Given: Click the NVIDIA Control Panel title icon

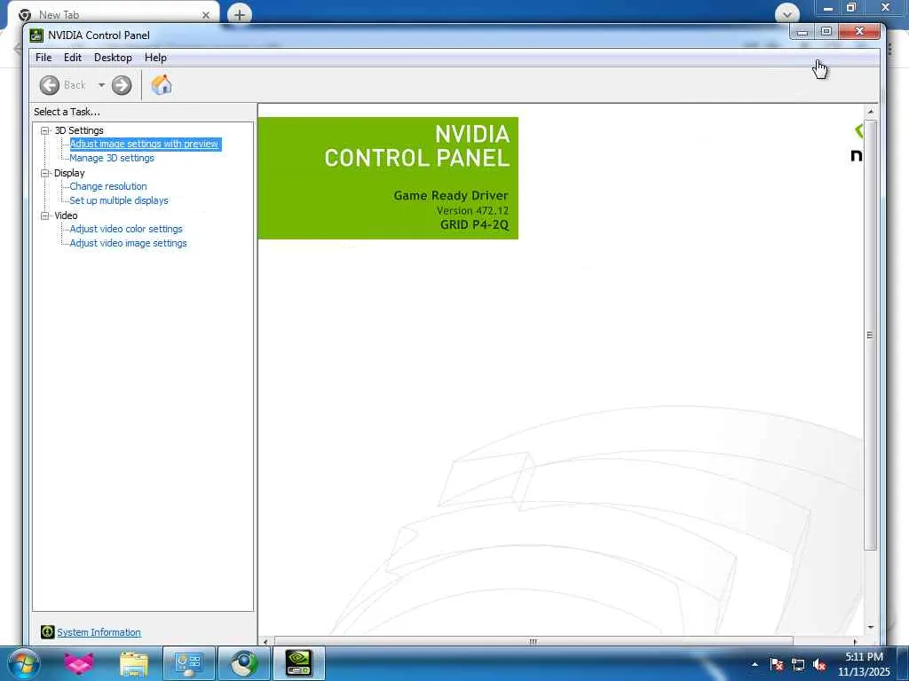Looking at the screenshot, I should pyautogui.click(x=36, y=35).
